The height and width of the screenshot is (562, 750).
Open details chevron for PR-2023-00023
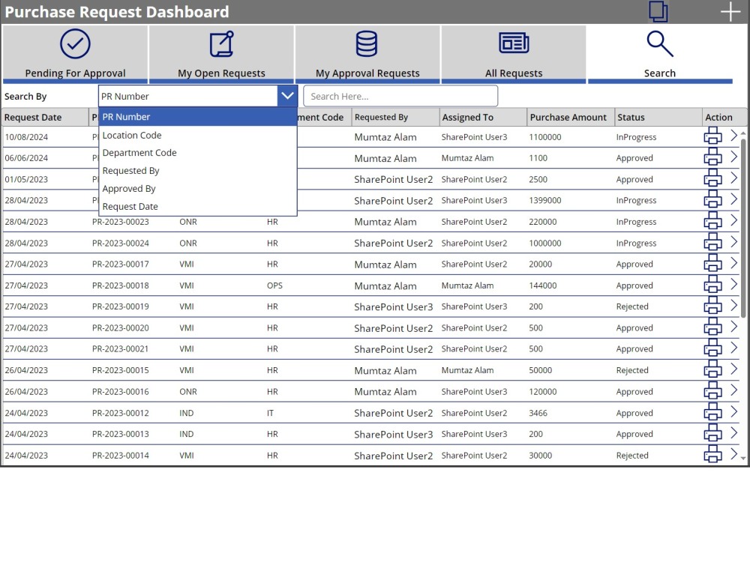click(x=733, y=220)
